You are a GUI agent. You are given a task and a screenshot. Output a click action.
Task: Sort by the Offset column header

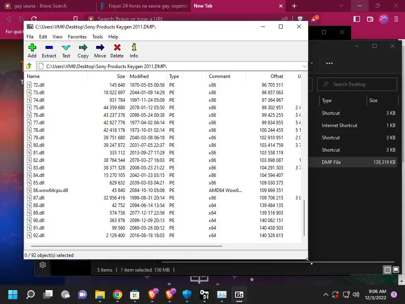[265, 76]
